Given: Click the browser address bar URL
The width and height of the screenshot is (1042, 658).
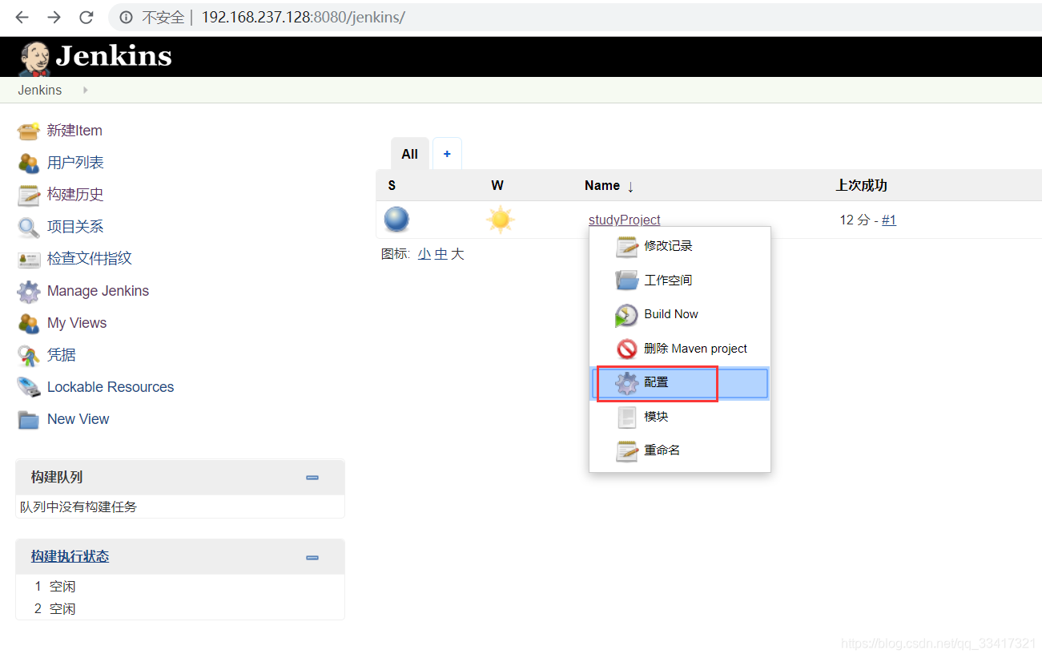Looking at the screenshot, I should click(303, 17).
